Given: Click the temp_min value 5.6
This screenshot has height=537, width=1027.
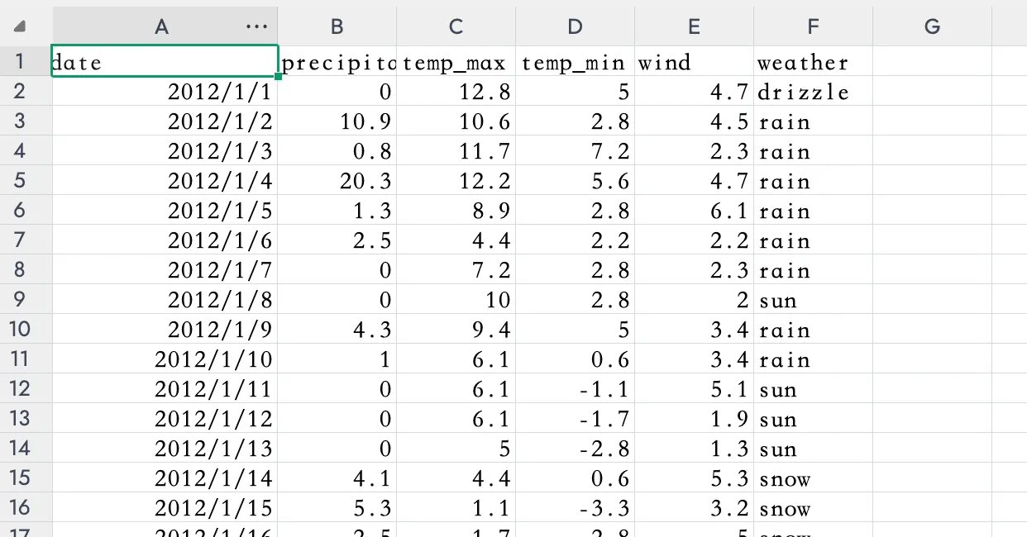Looking at the screenshot, I should 575,180.
